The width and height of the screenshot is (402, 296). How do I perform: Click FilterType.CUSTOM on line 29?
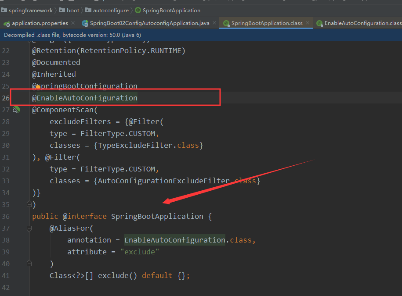[x=118, y=134]
